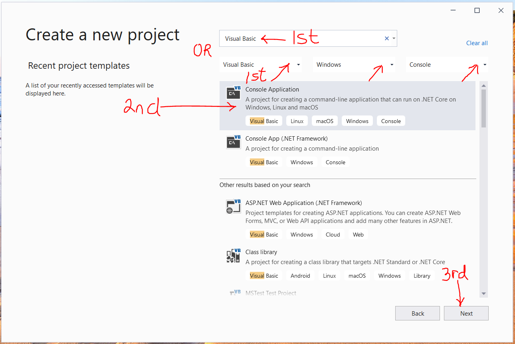The image size is (515, 344).
Task: Click the MSTest Test Project icon
Action: click(235, 293)
